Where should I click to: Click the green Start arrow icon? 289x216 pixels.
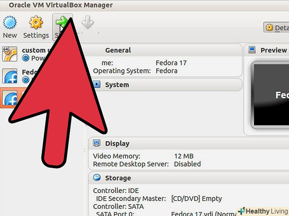[x=62, y=22]
